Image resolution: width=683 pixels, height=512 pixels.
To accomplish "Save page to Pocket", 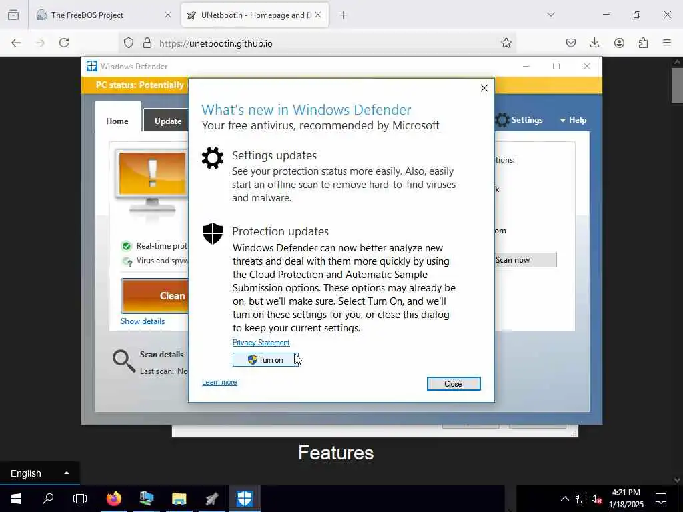I will pyautogui.click(x=571, y=43).
